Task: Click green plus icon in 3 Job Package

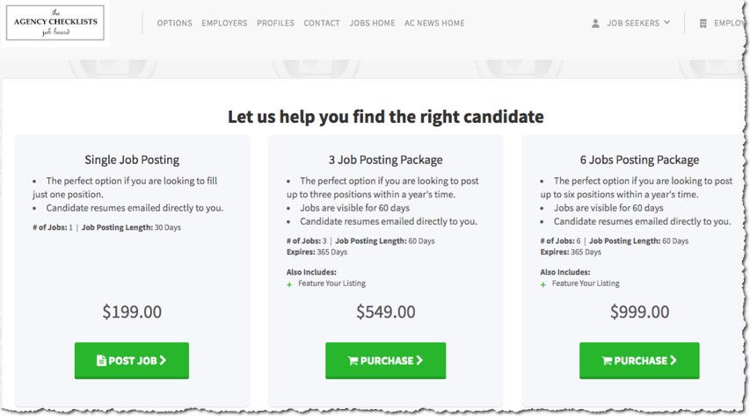Action: point(289,284)
